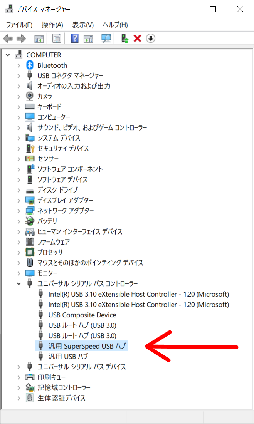Click the Help toolbar icon with question mark
Screen dimensions: 254x424
(x=75, y=39)
